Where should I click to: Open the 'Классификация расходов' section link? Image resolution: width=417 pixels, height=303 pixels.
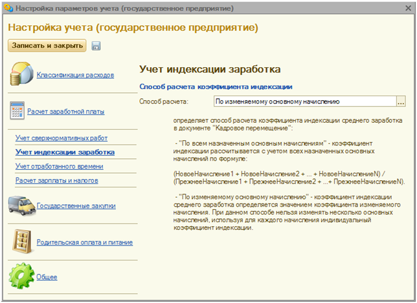coord(75,75)
